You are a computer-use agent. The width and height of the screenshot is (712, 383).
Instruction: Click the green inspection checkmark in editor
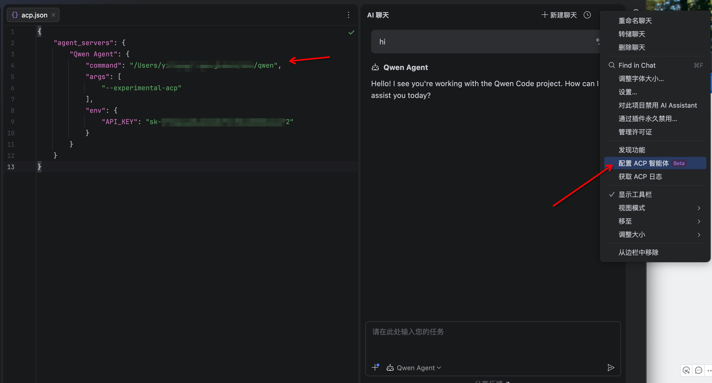351,32
